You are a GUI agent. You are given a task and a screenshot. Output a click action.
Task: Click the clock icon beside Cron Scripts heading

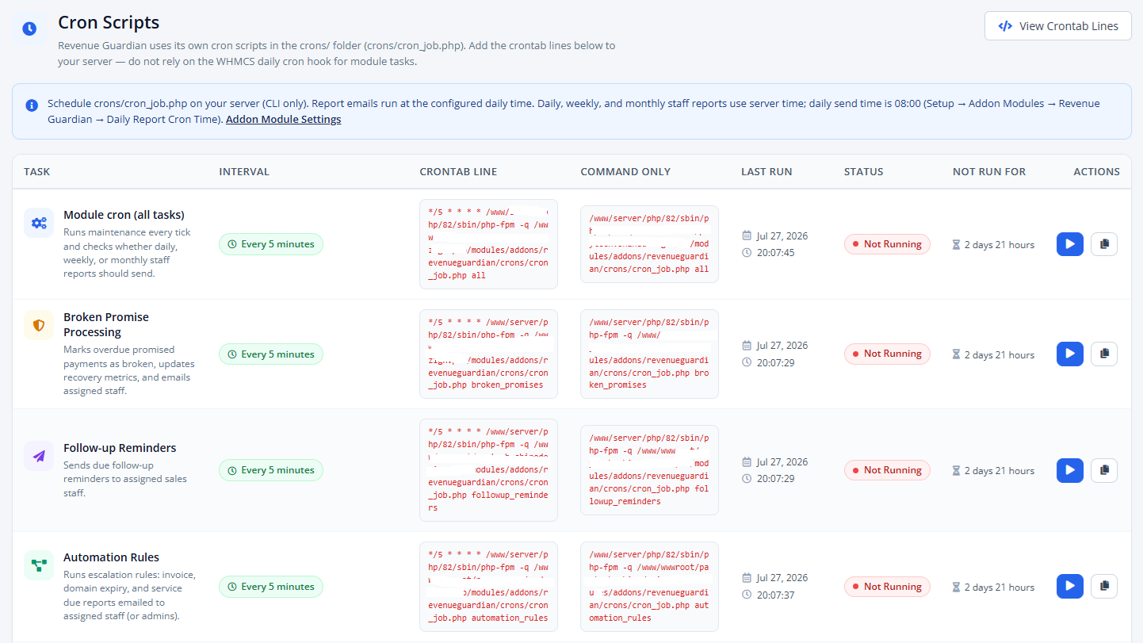click(x=29, y=29)
